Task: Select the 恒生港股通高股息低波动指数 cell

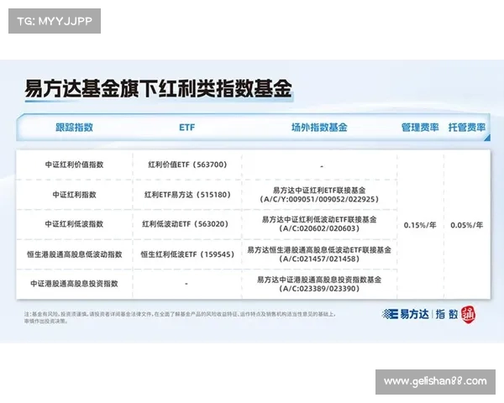Action: [74, 254]
